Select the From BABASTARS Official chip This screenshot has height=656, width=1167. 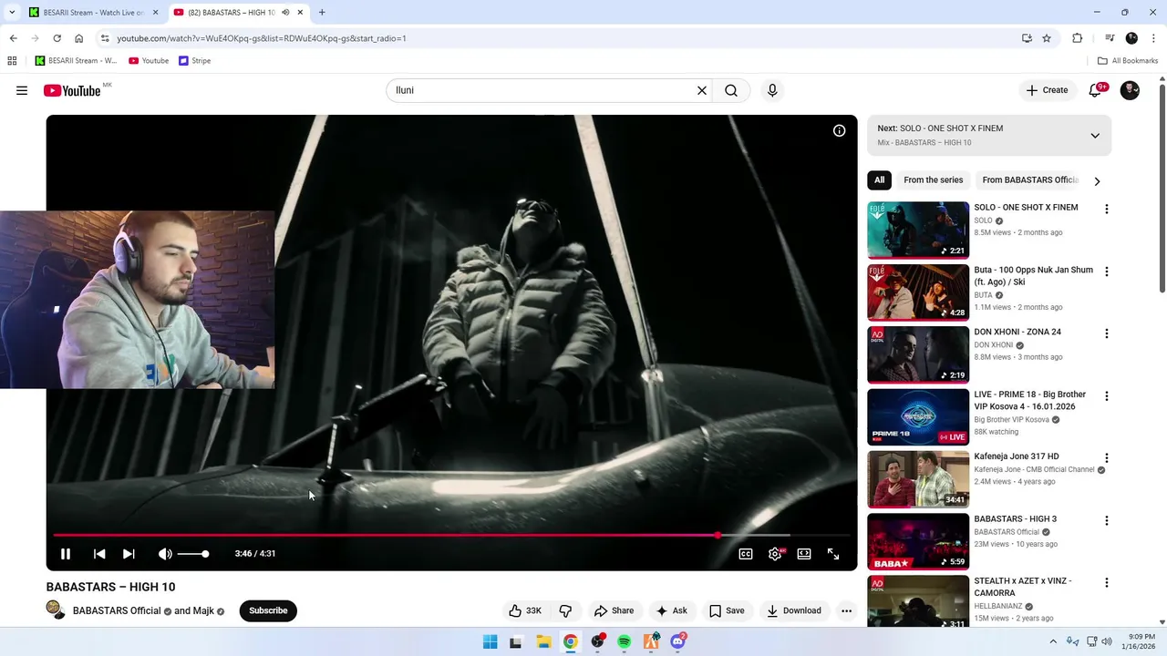[1030, 180]
